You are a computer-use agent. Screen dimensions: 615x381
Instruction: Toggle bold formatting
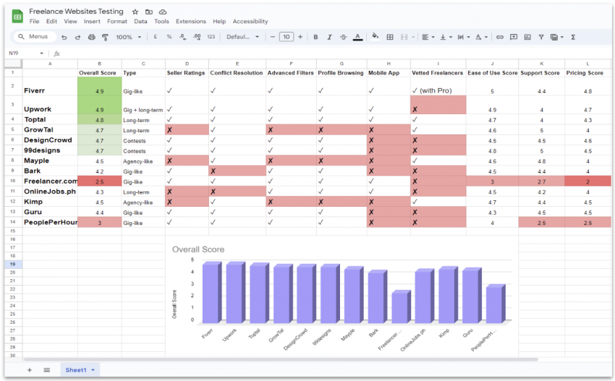click(x=315, y=37)
